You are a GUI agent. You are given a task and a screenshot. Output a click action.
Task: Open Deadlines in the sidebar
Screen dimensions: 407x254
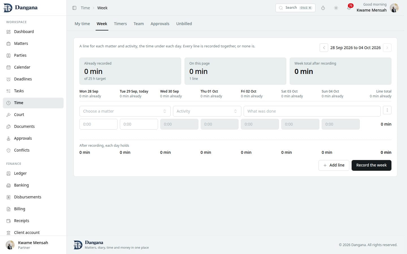coord(33,79)
